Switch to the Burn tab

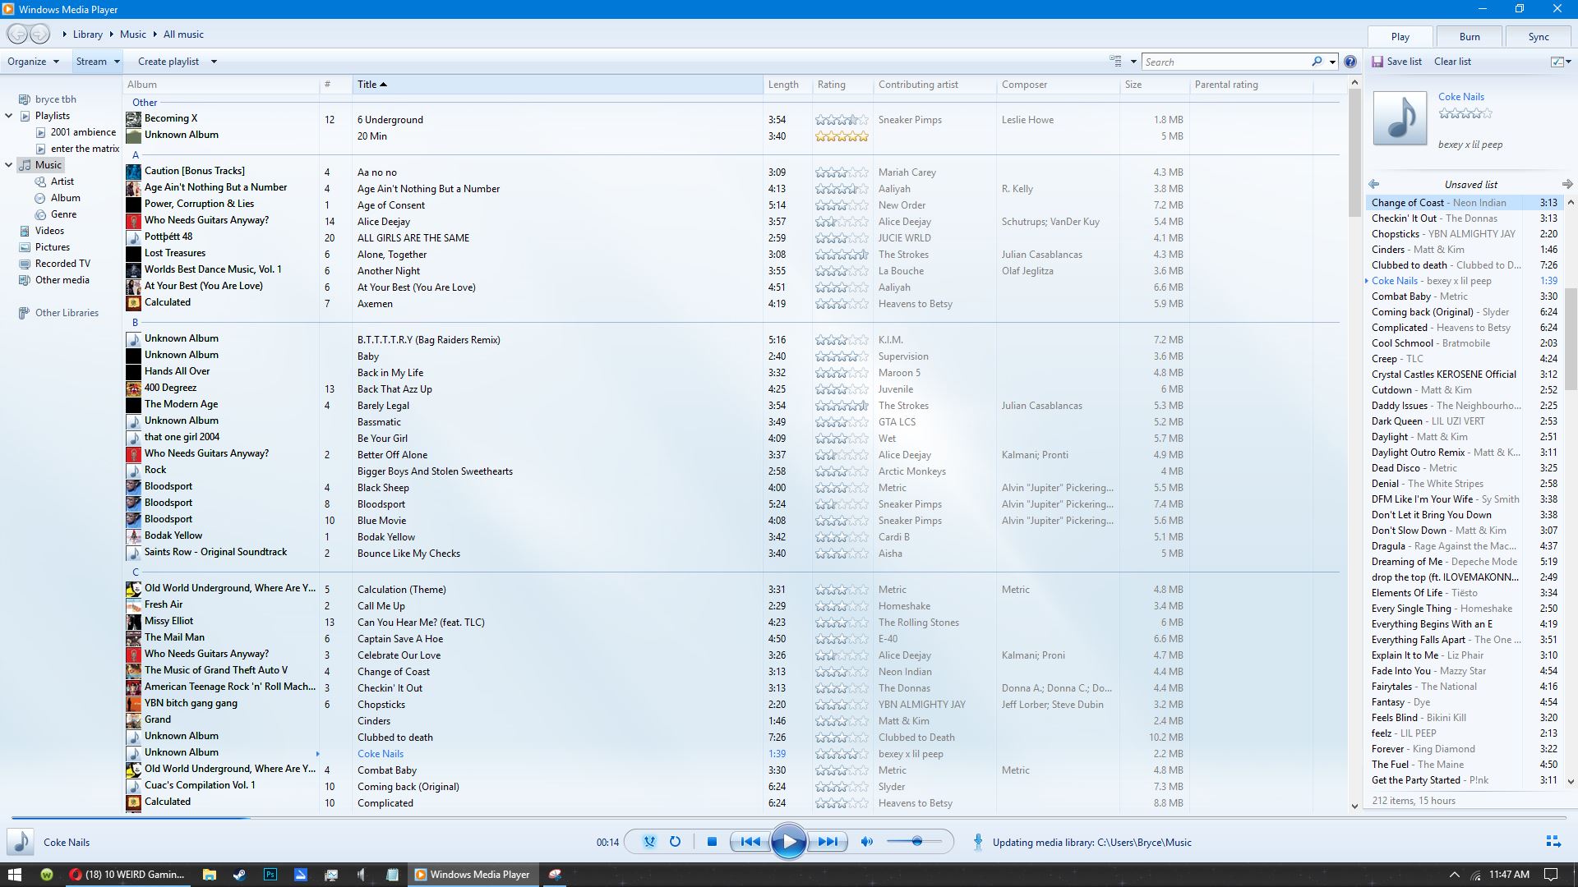[1470, 37]
